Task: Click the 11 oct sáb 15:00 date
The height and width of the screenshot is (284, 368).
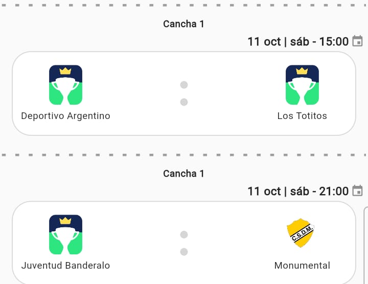Action: click(298, 41)
